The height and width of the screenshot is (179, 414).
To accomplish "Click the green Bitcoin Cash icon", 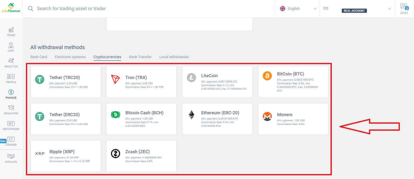I will pos(115,115).
